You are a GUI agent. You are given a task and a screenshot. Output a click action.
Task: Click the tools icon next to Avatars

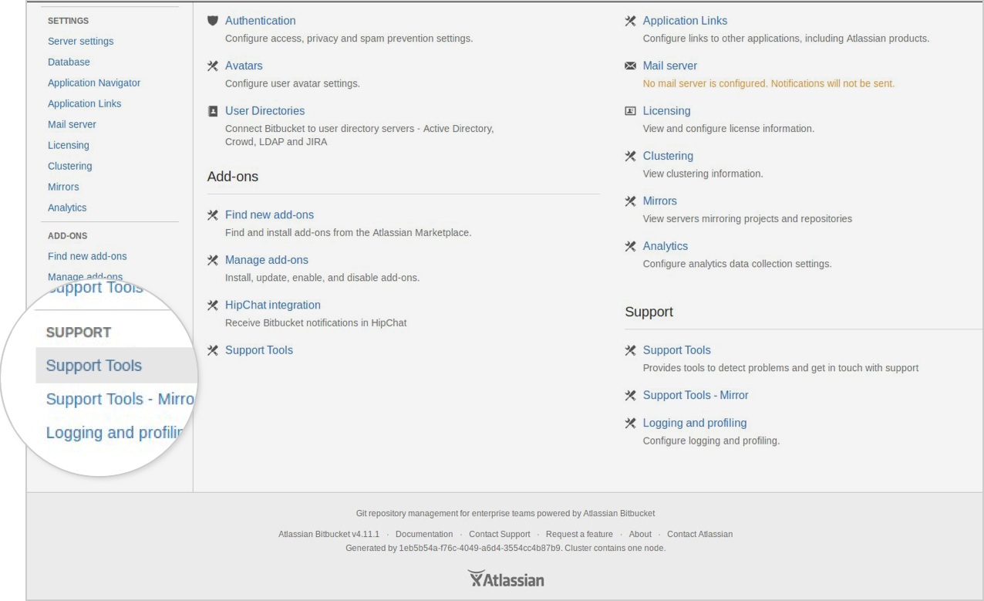point(213,66)
